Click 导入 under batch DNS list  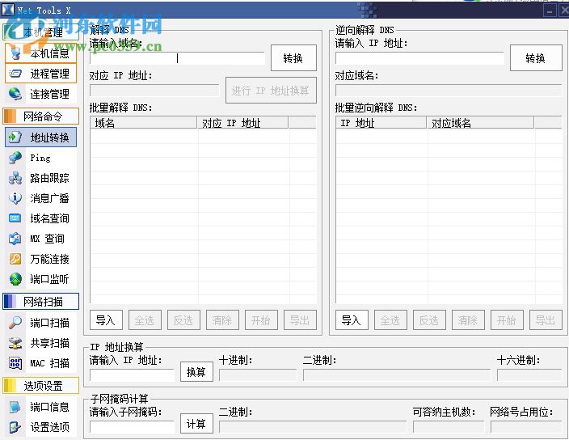click(x=106, y=320)
